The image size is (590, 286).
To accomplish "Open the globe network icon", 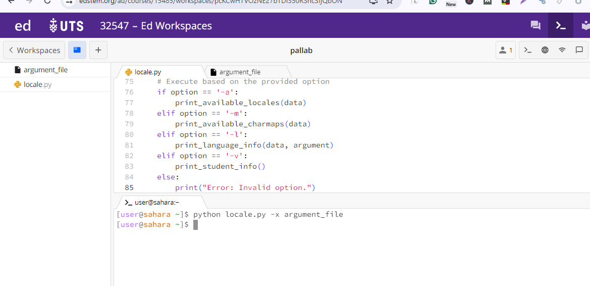I will pos(545,50).
